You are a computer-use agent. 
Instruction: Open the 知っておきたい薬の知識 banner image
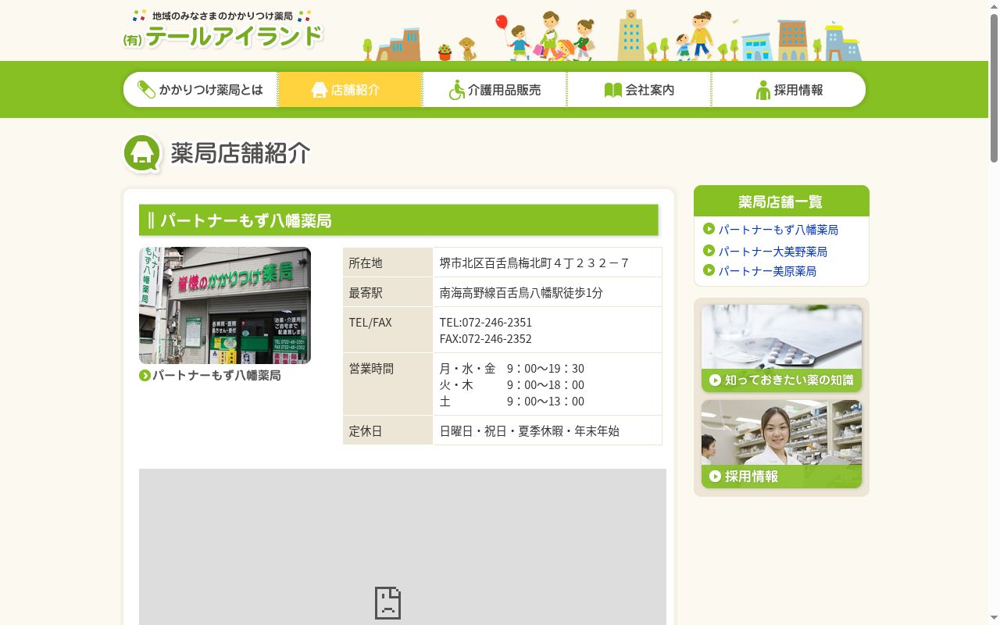(x=781, y=348)
